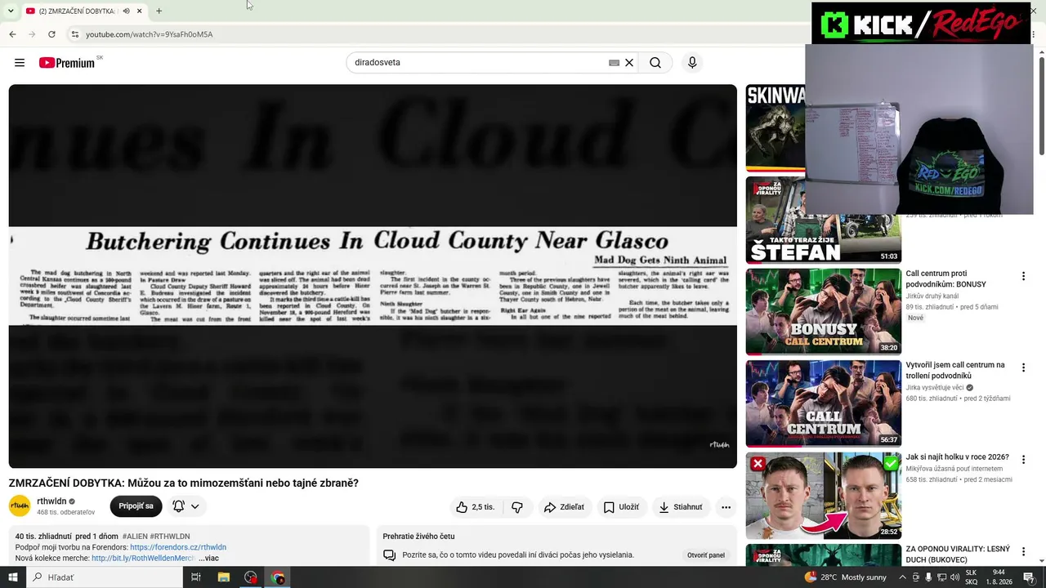
Task: Open live chat replay with Otvoriť panel
Action: click(706, 555)
